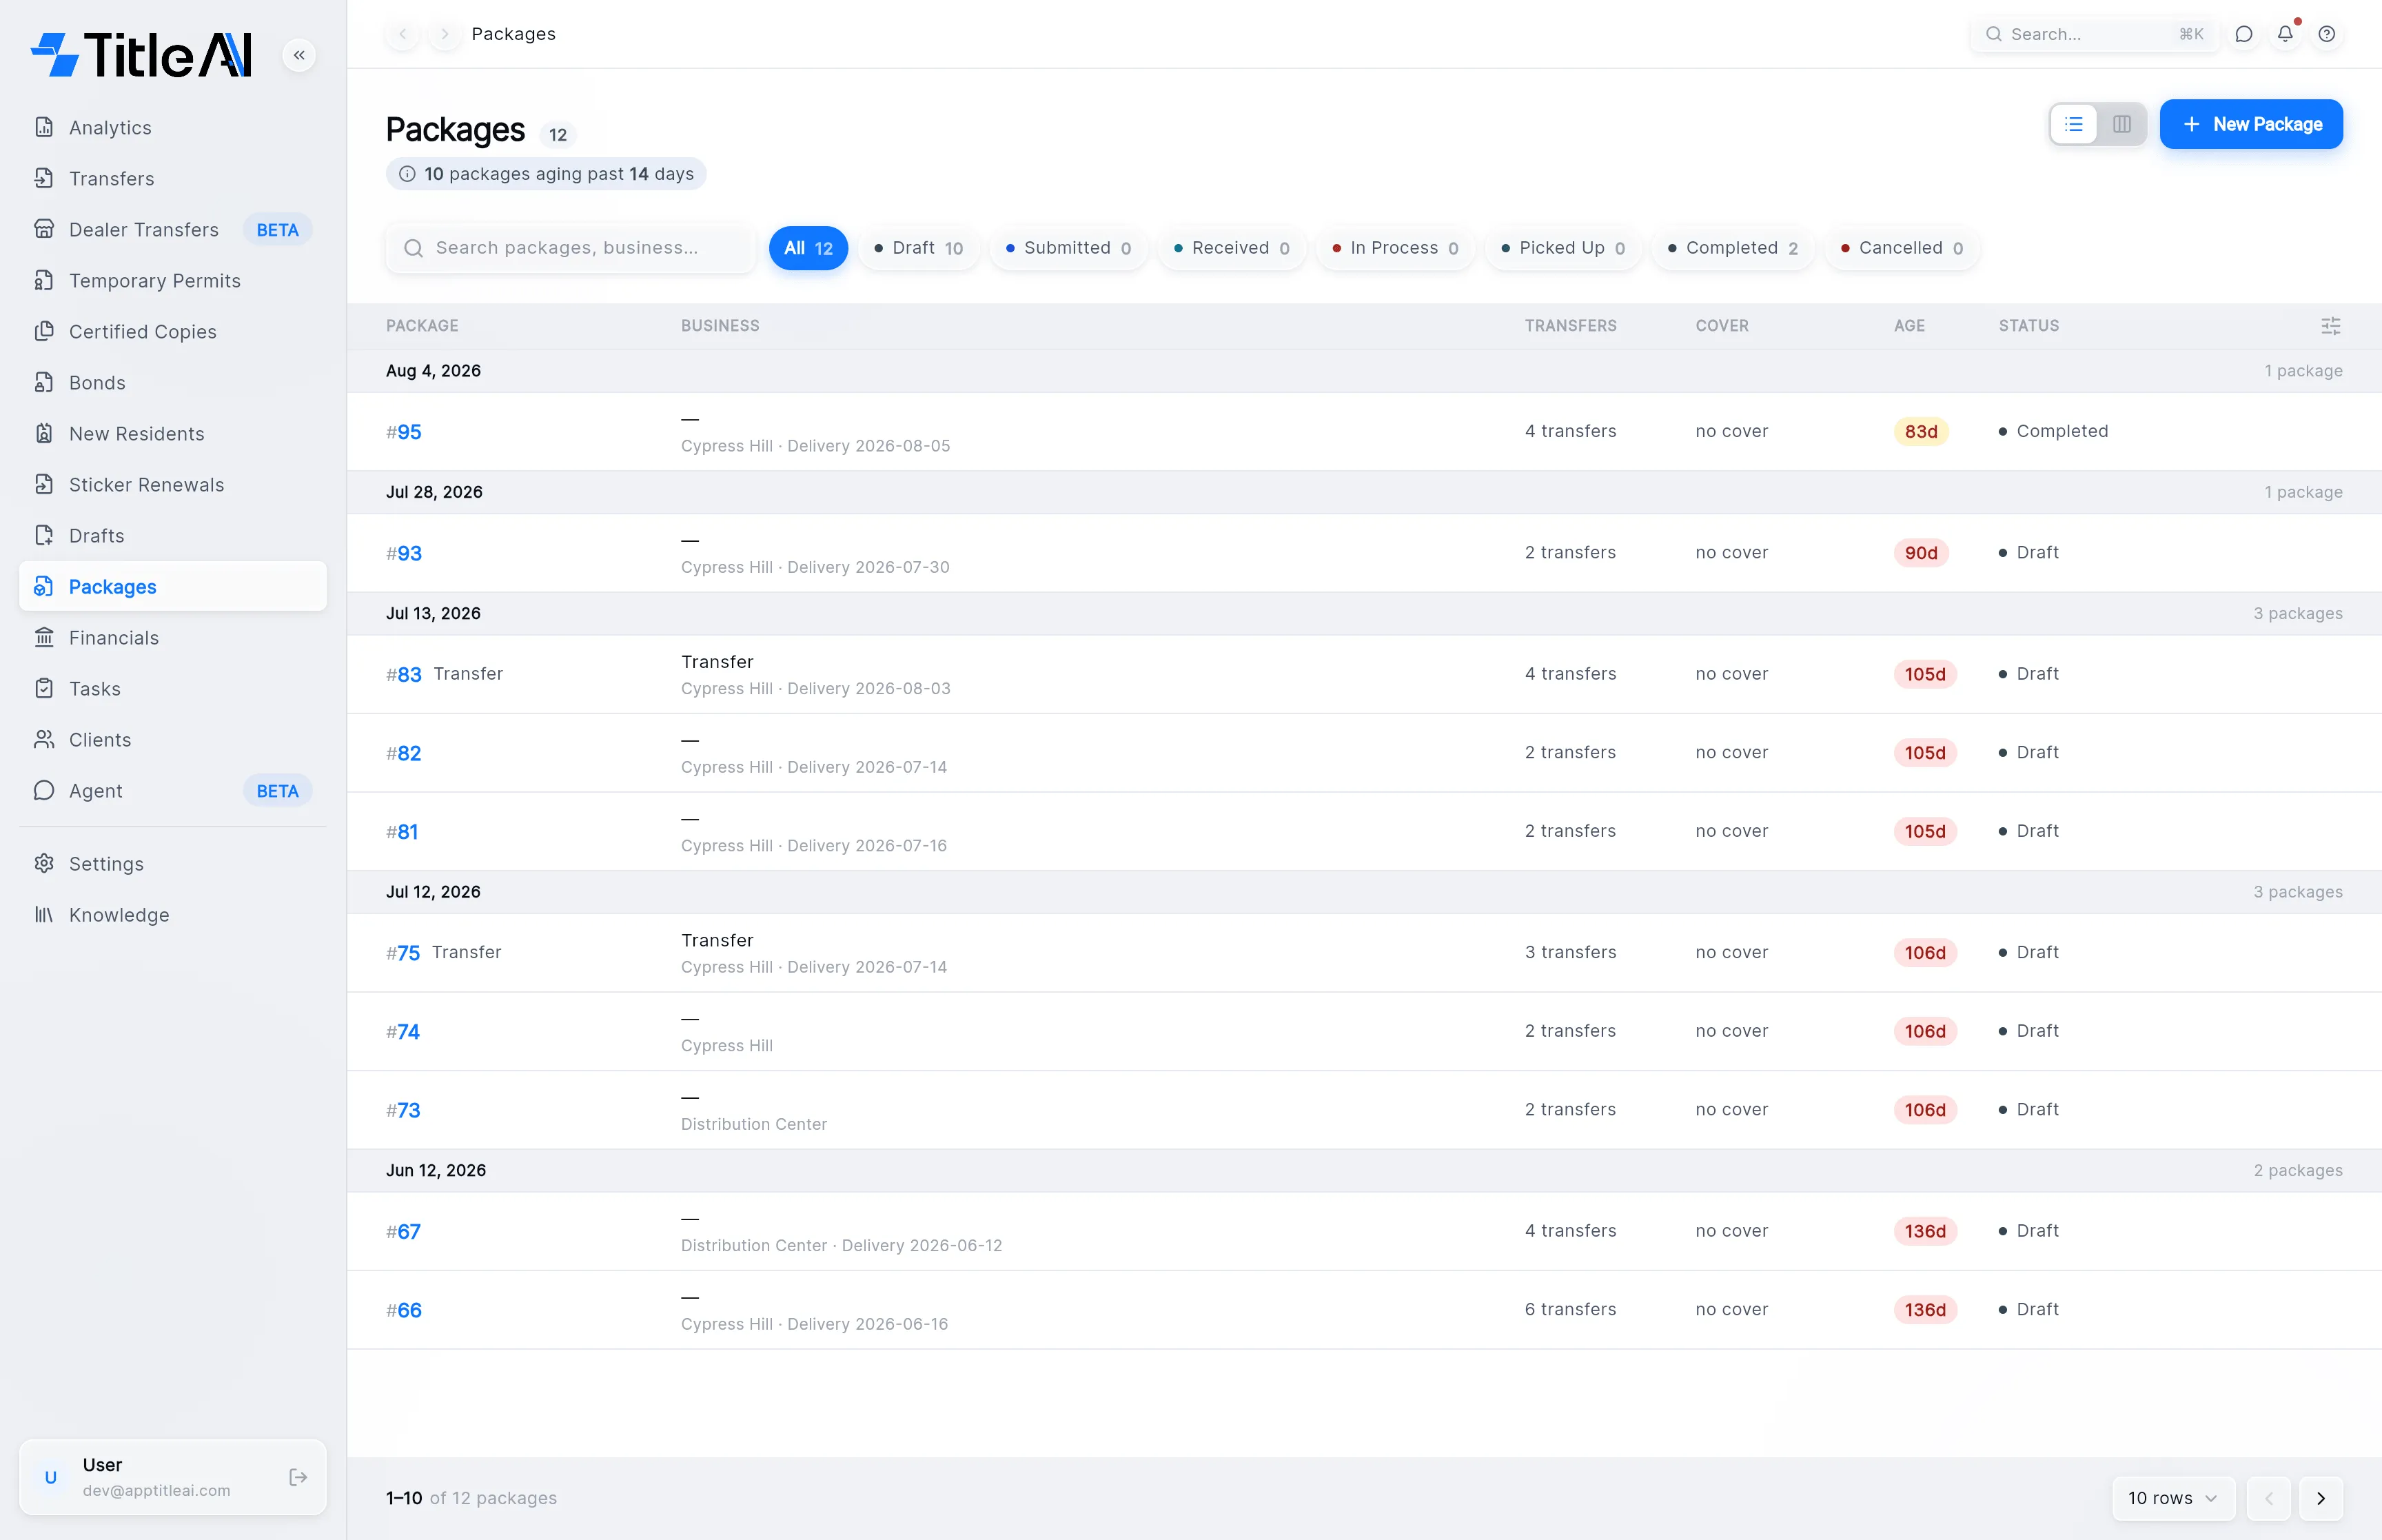This screenshot has height=1540, width=2382.
Task: Click the 90d age badge
Action: [1920, 553]
